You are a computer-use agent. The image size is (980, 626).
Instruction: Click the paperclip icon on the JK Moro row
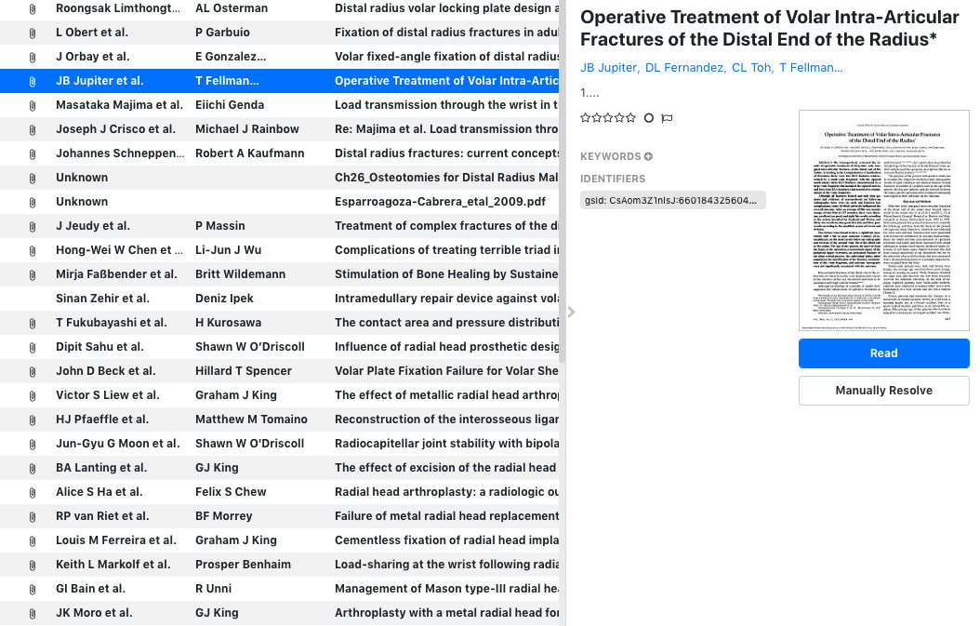point(33,612)
